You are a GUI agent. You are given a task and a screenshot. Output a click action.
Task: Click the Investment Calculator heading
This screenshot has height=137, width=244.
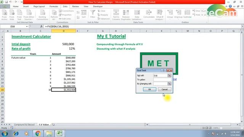point(31,37)
